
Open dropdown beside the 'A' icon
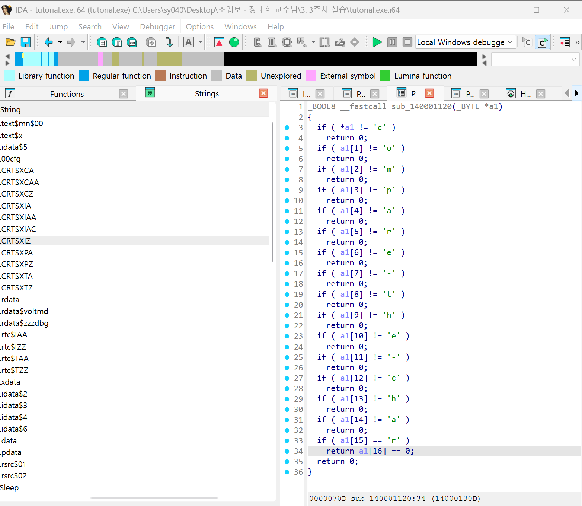click(x=200, y=42)
